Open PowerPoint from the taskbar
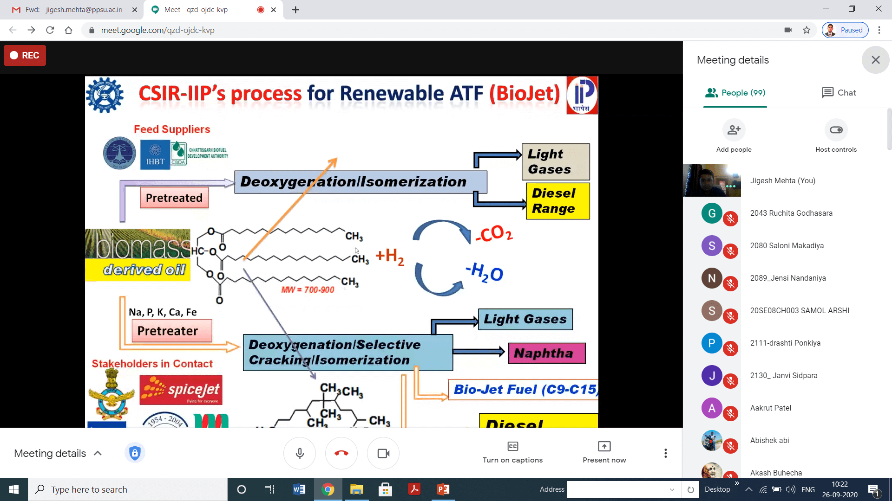Image resolution: width=892 pixels, height=501 pixels. pos(443,489)
